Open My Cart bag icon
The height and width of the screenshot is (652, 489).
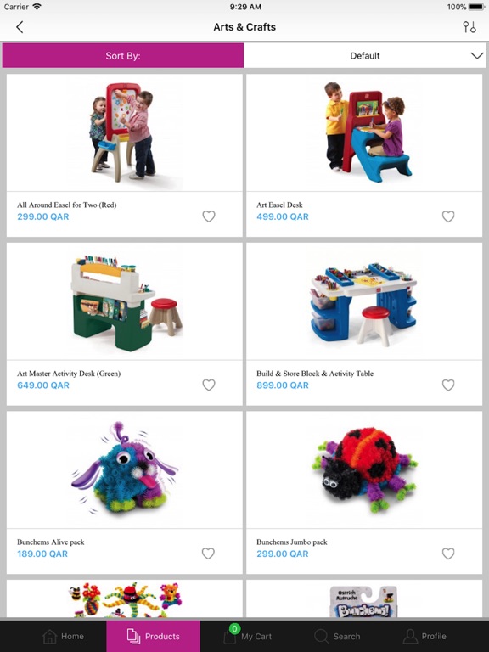point(229,636)
